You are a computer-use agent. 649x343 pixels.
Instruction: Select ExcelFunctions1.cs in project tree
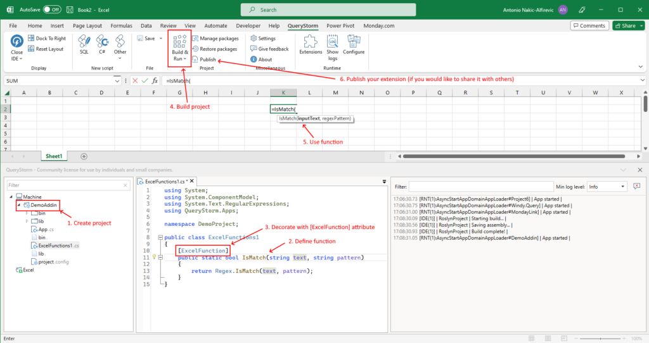click(58, 246)
